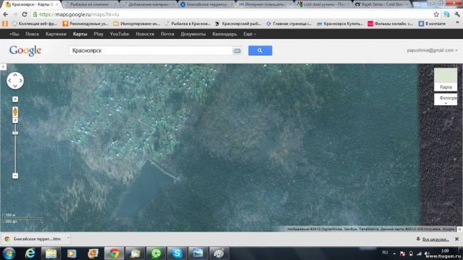Reload the page with refresh icon

(24, 14)
